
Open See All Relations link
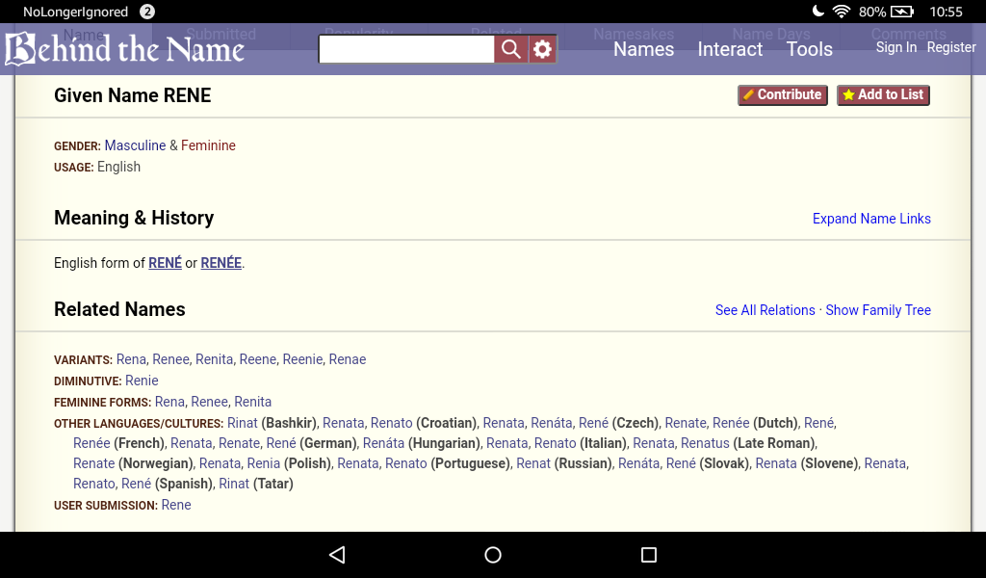pyautogui.click(x=765, y=310)
